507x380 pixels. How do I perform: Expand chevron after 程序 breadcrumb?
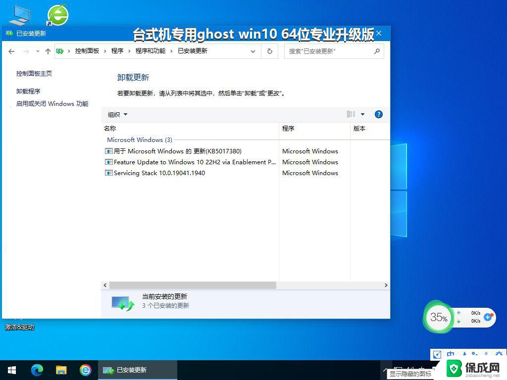click(129, 51)
